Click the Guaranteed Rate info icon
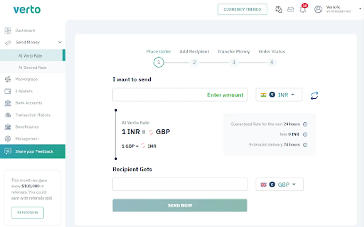 [305, 124]
